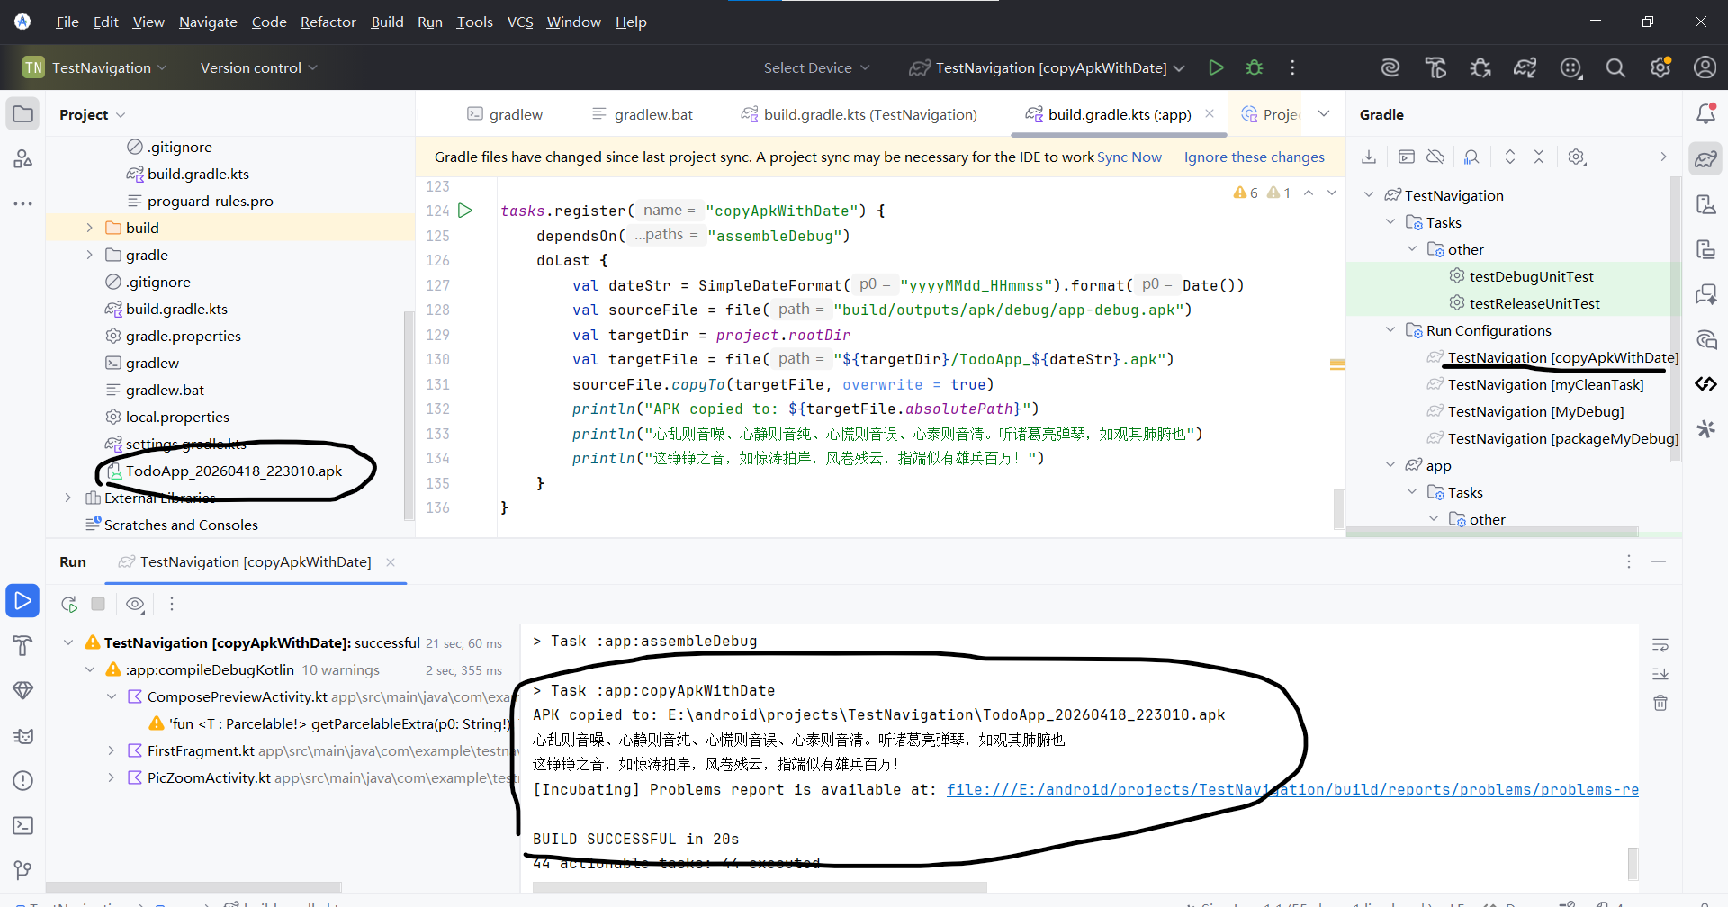Click gutter run arrow for copyApkWithDate task
This screenshot has height=907, width=1728.
click(465, 211)
